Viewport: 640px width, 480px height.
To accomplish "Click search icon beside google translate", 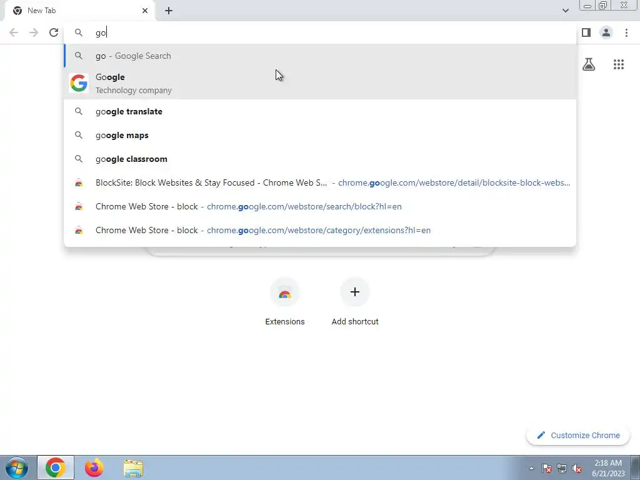I will pos(78,111).
